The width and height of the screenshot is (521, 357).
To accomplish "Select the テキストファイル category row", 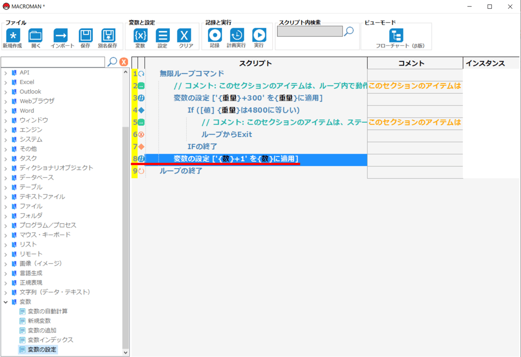I will tap(42, 197).
